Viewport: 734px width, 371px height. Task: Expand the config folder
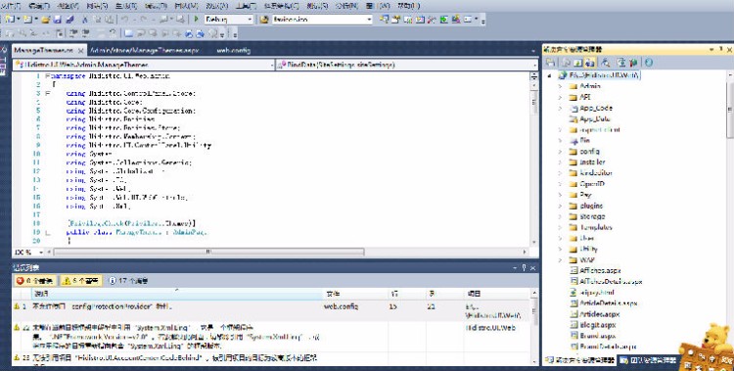560,152
